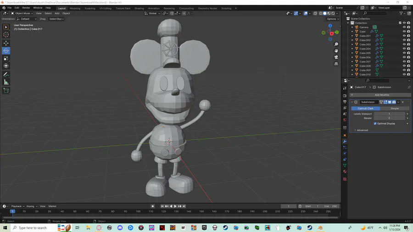Image resolution: width=413 pixels, height=232 pixels.
Task: Expand Cube.003 in the outliner
Action: (x=352, y=44)
